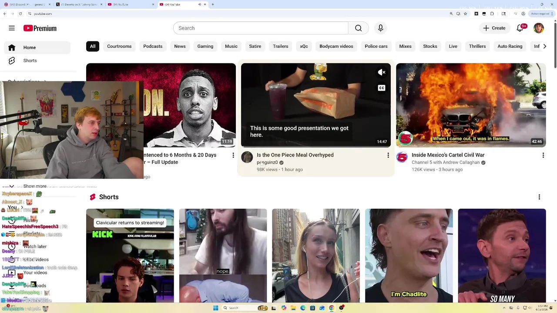This screenshot has height=313, width=557.
Task: Reload the page in the browser
Action: (20, 14)
